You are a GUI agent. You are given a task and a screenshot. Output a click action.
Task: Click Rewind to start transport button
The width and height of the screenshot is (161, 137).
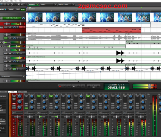(x=65, y=86)
